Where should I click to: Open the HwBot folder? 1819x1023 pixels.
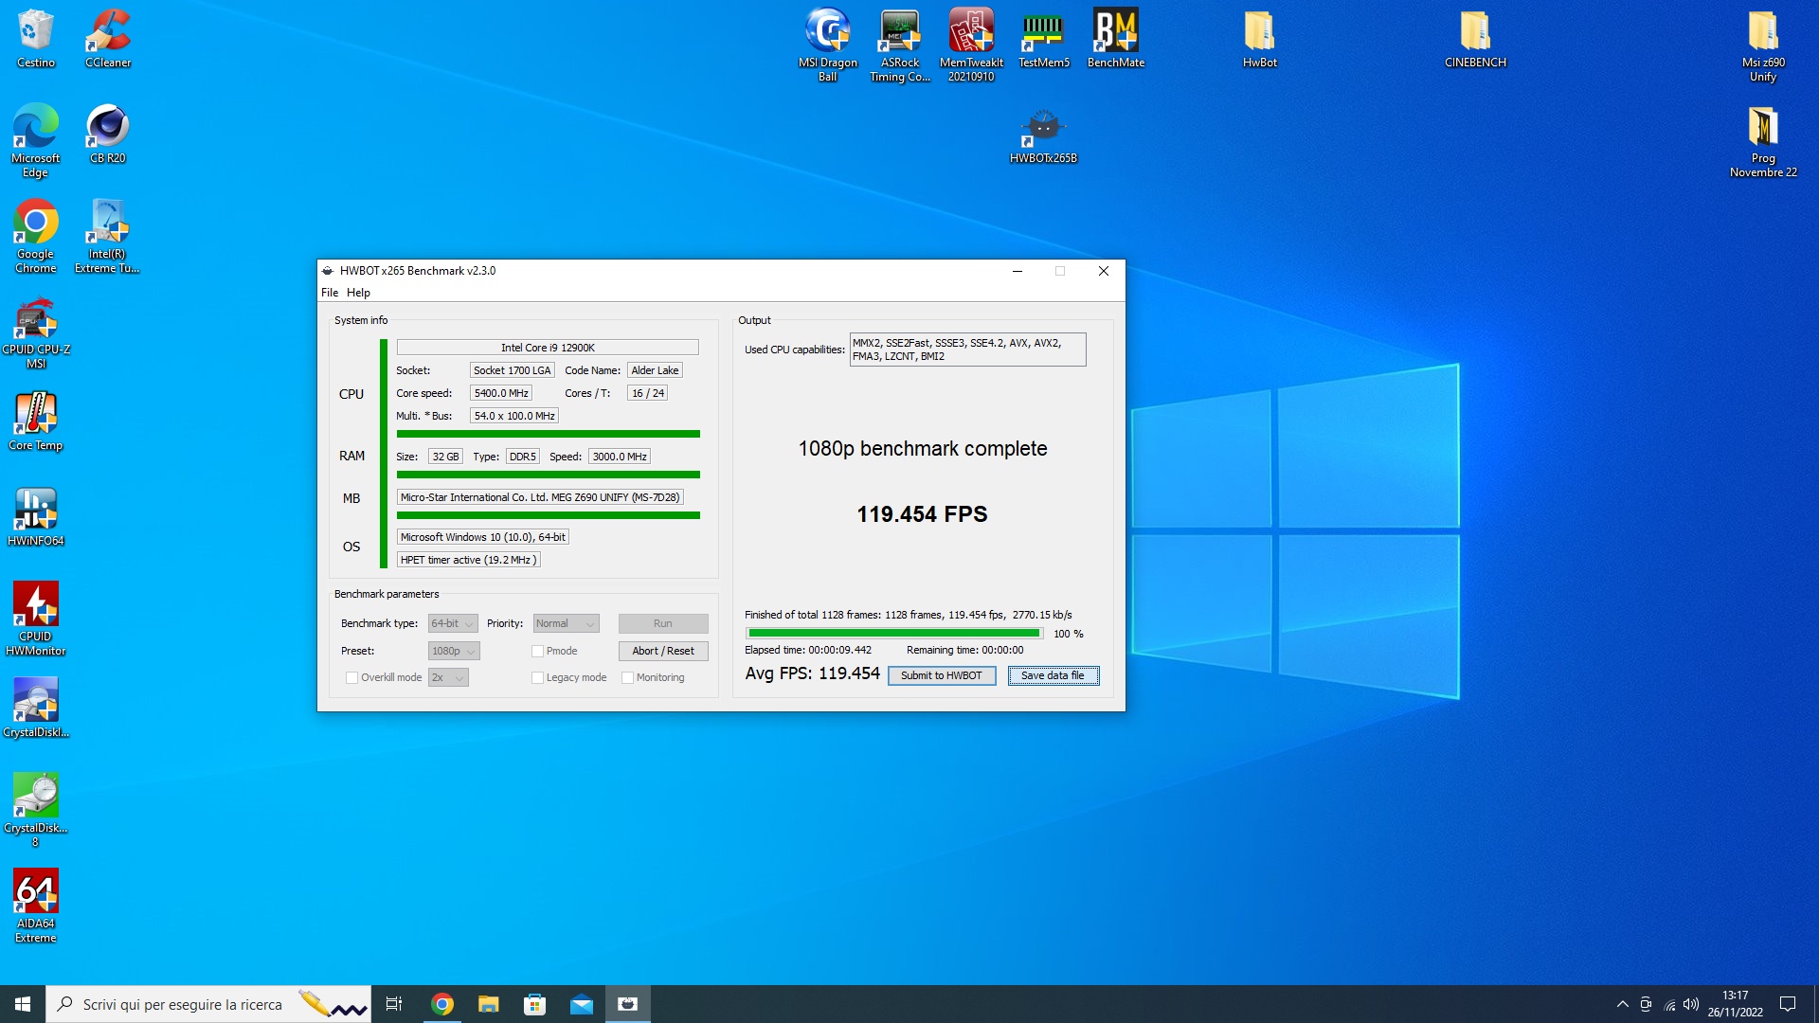pyautogui.click(x=1260, y=39)
